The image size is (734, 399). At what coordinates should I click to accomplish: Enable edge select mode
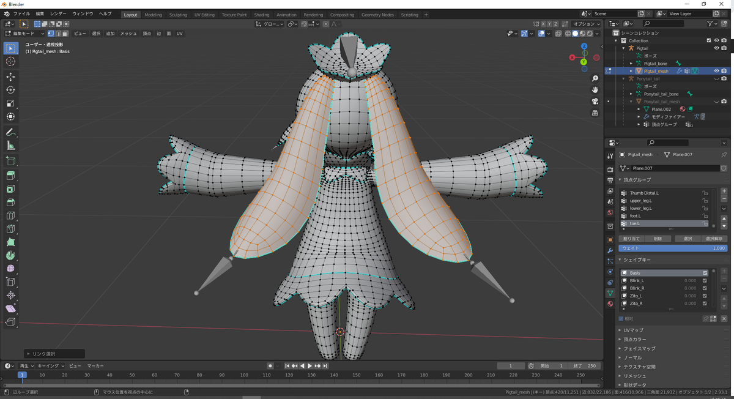pyautogui.click(x=57, y=34)
